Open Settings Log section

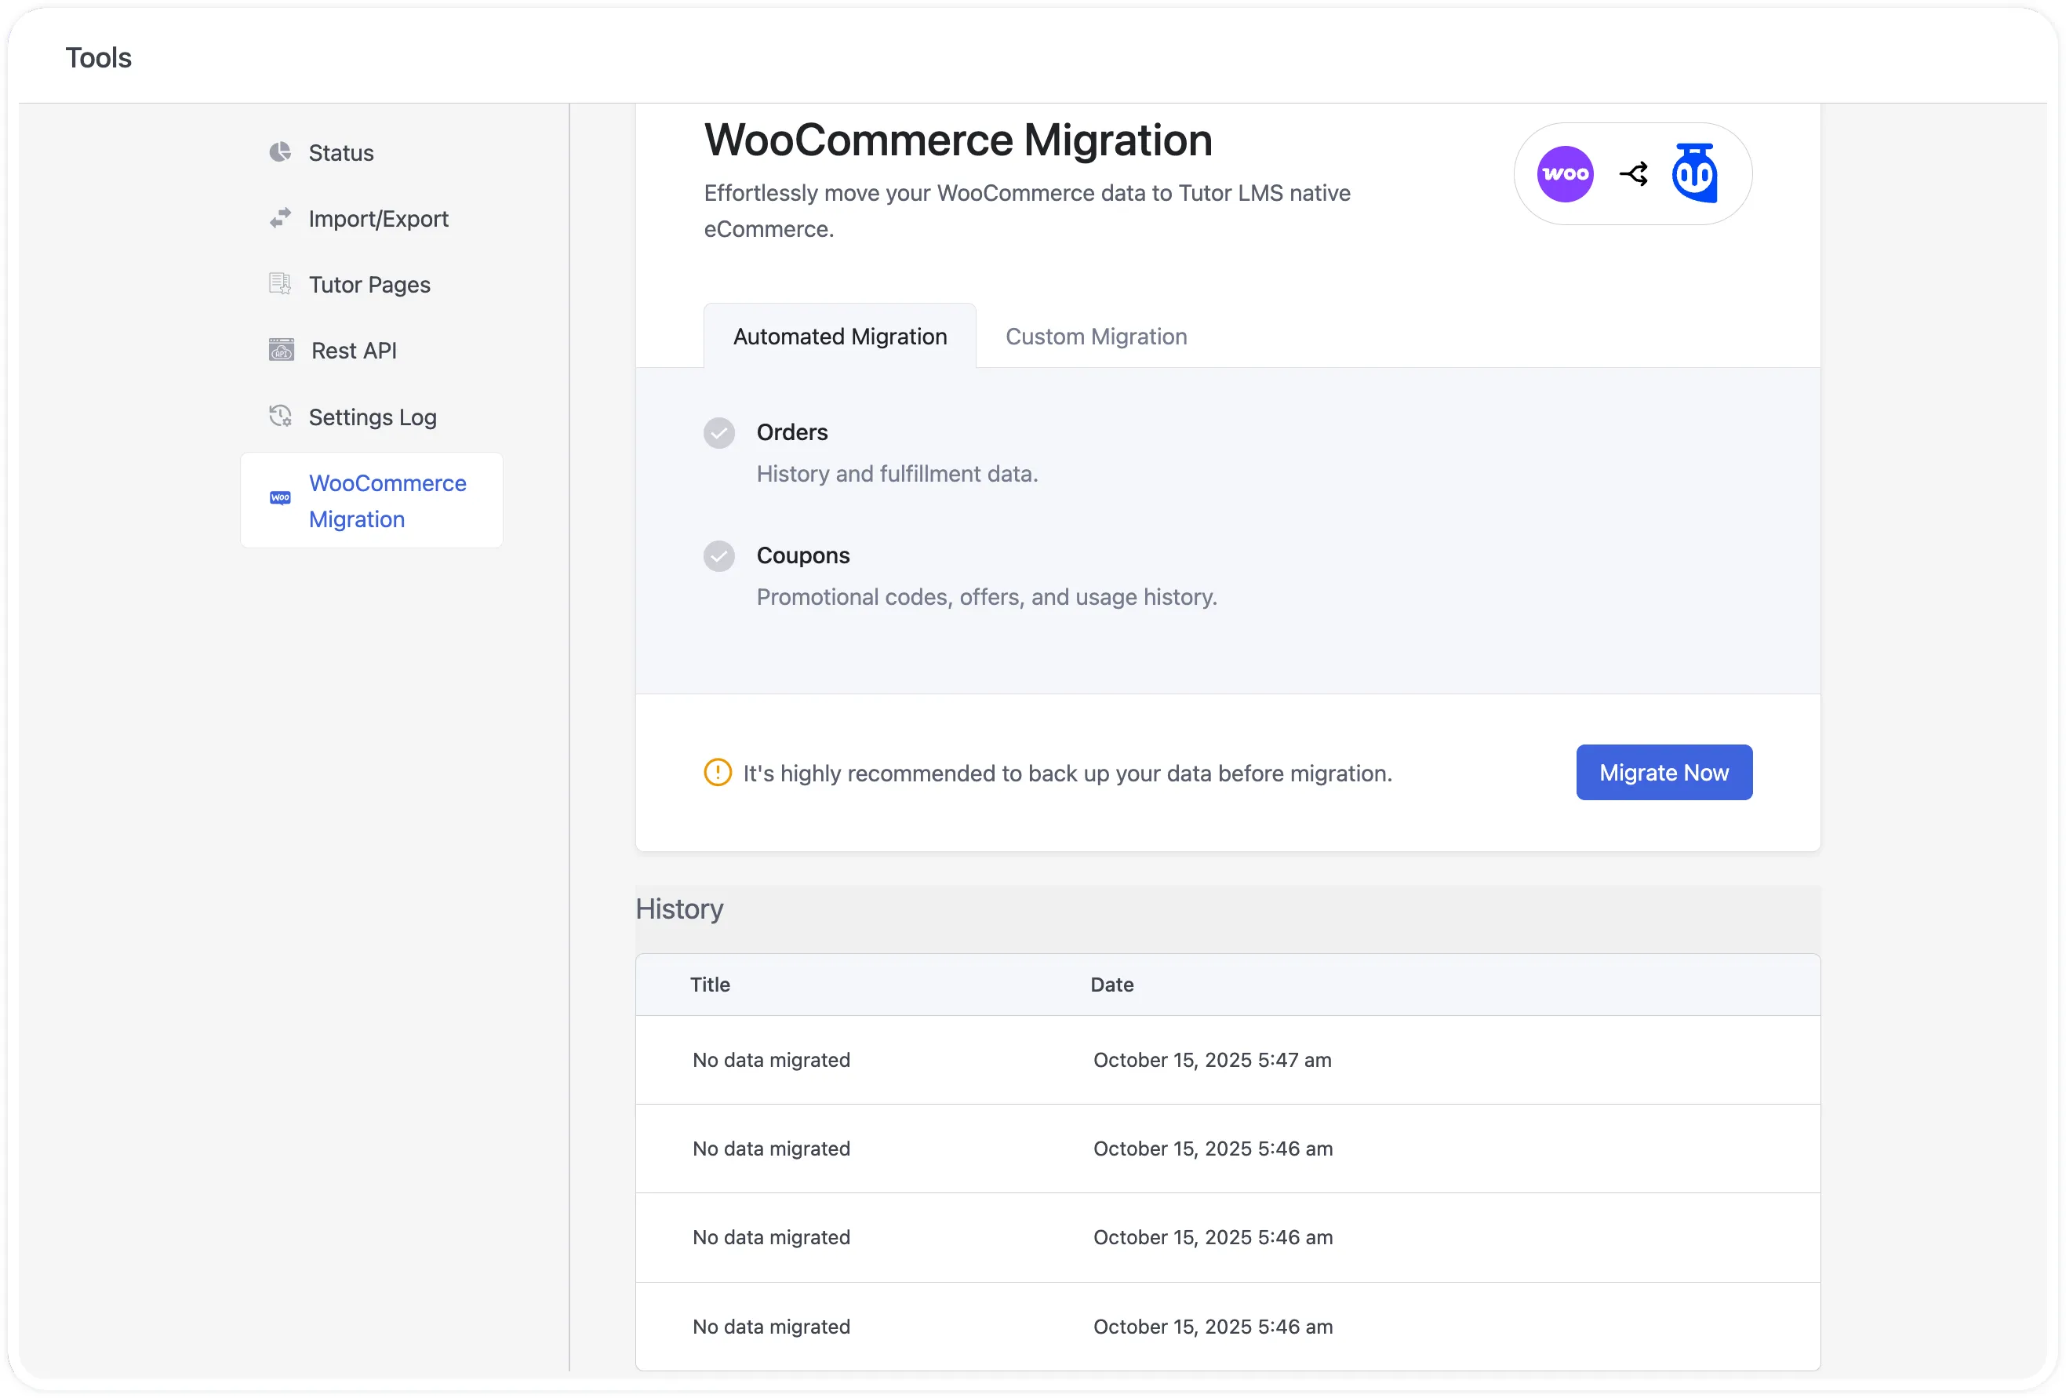pos(372,417)
